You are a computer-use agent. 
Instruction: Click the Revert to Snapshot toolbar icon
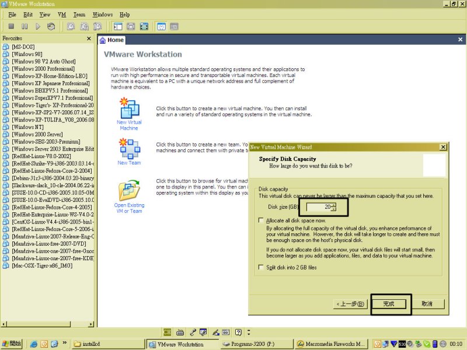pos(84,26)
